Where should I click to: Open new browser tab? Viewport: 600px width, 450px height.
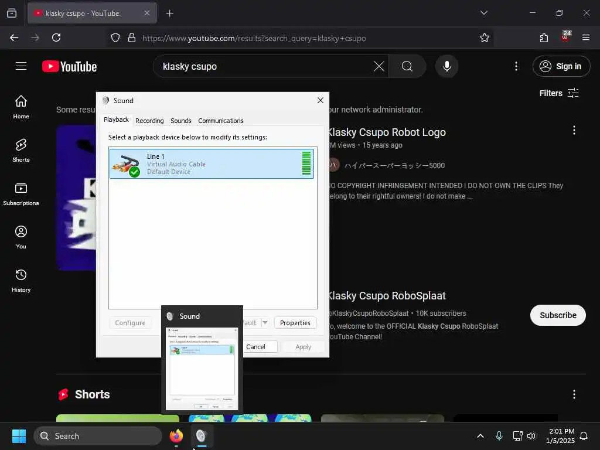tap(170, 13)
